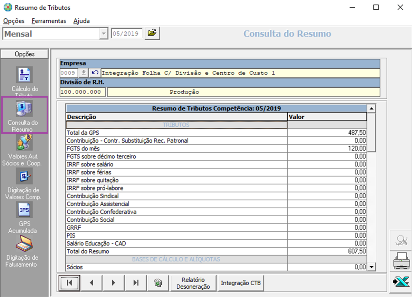Click the Resumo de Tributos Competência title
This screenshot has height=297, width=412.
[216, 108]
